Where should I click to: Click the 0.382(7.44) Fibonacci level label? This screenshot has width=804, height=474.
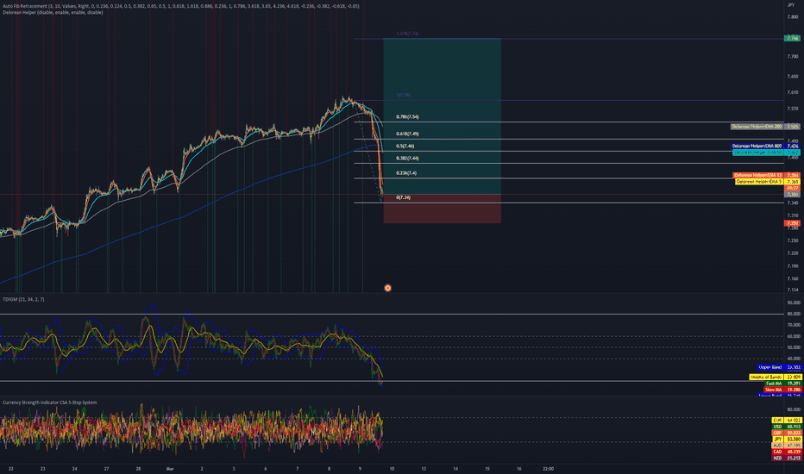tap(407, 159)
